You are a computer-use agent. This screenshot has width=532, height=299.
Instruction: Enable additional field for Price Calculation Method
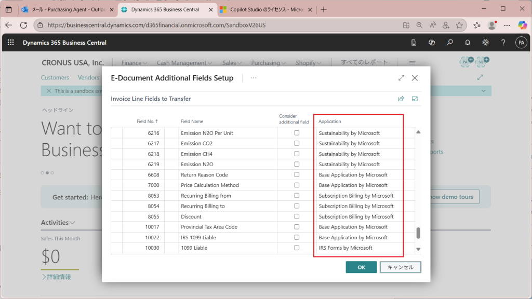pos(297,185)
